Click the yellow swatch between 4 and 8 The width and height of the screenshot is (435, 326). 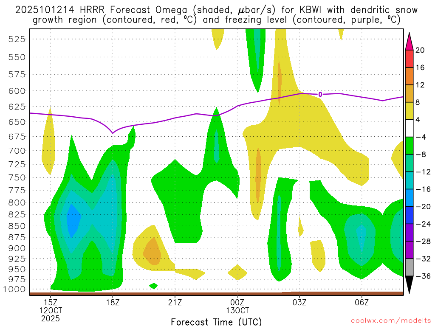point(409,111)
